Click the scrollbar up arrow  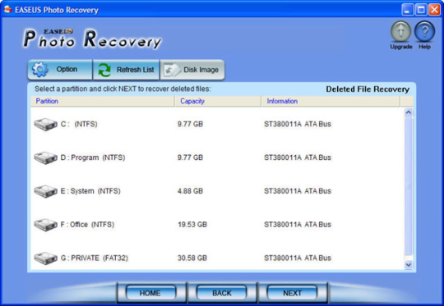[409, 112]
